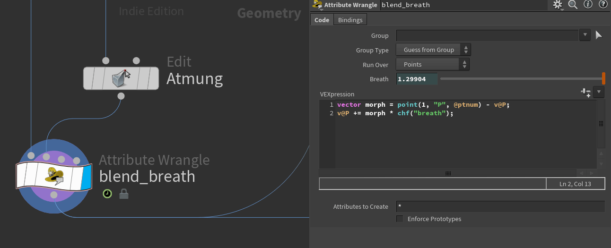611x248 pixels.
Task: Switch to the Bindings tab
Action: 350,20
